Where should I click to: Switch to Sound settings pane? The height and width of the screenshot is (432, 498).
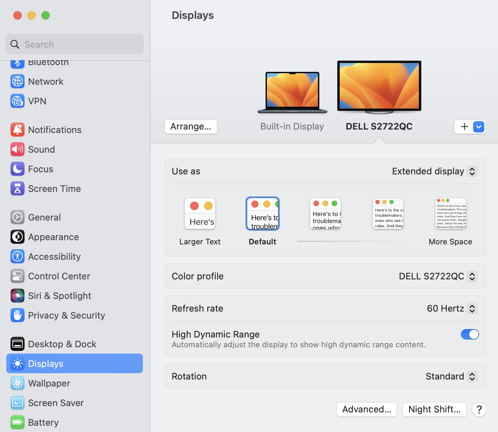click(75, 149)
